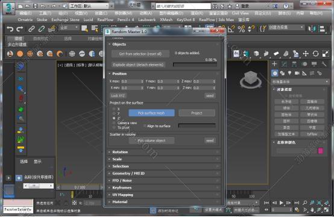Click the Project button
Screen dimensions: 334x217
197,113
